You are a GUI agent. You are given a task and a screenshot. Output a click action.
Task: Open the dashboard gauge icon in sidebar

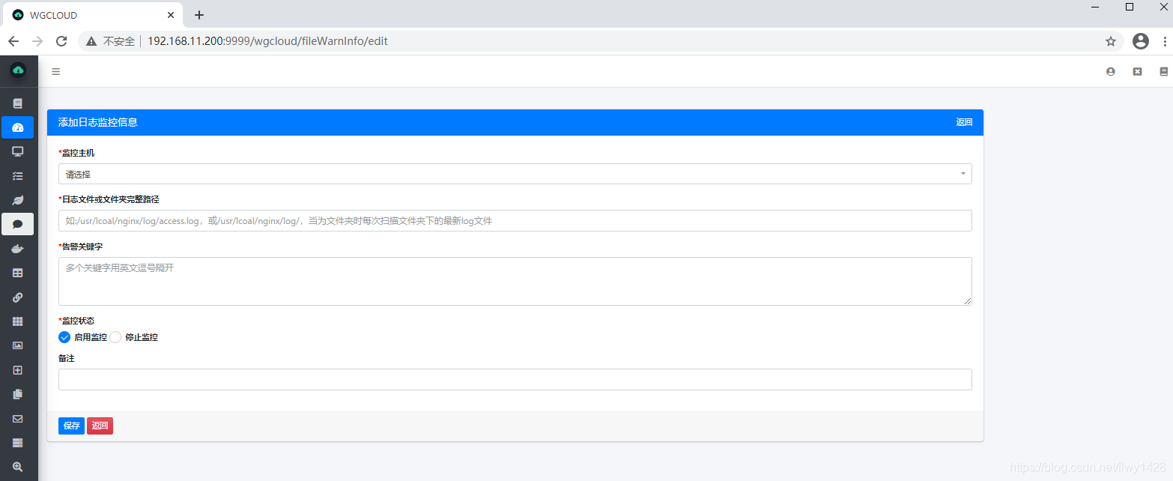tap(18, 127)
